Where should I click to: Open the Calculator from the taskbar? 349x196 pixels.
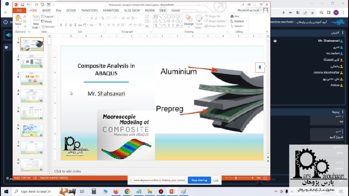(94, 191)
